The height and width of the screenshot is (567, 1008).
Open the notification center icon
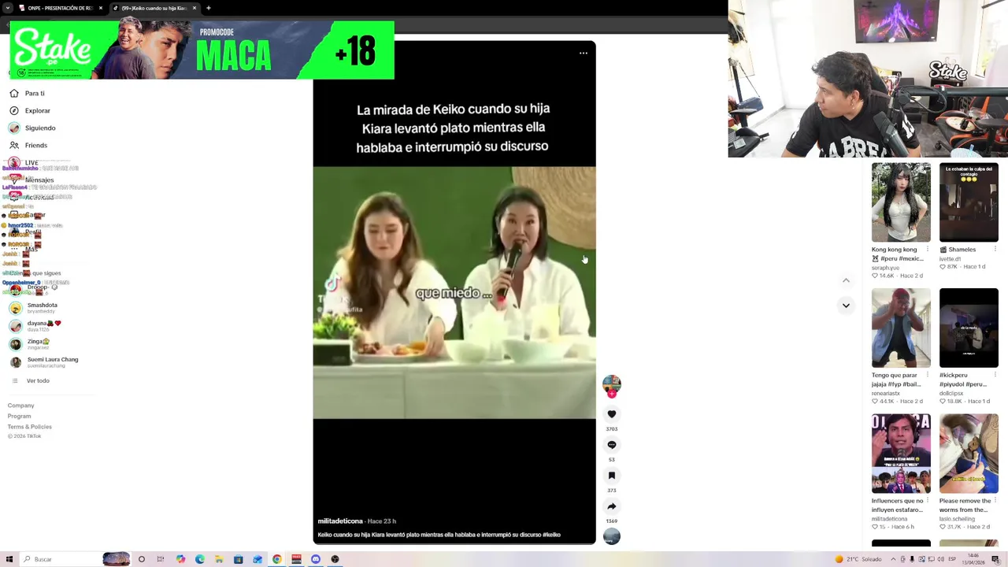point(995,559)
